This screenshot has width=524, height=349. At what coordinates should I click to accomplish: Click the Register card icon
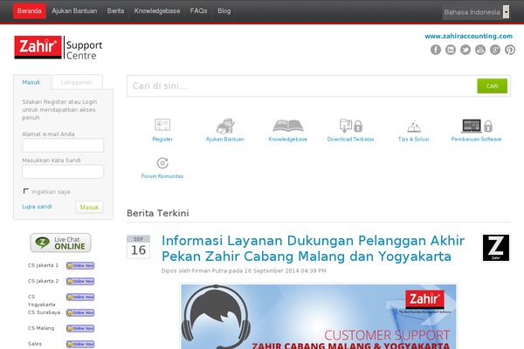point(162,125)
